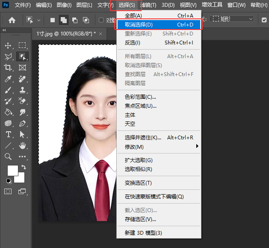Select the Horizontal Type tool
Viewport: 269px width, 248px height.
tap(8, 134)
